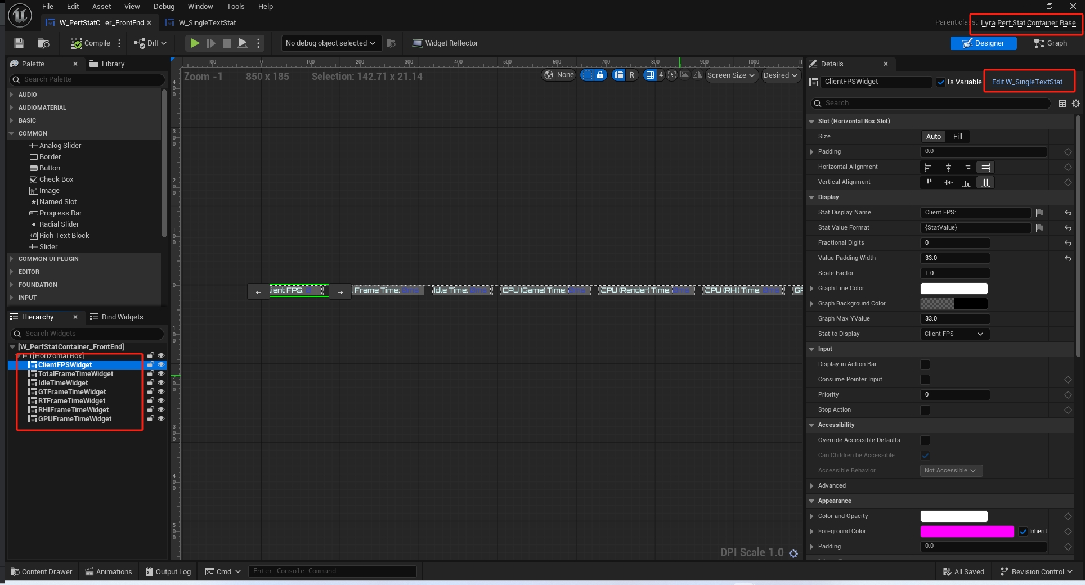The image size is (1085, 585).
Task: Open Details panel settings gear icon
Action: coord(1076,103)
